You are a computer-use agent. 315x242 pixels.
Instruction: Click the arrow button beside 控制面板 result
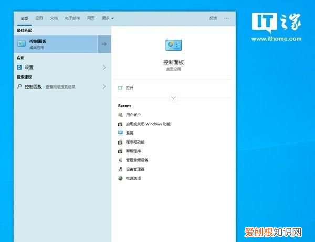(x=104, y=44)
